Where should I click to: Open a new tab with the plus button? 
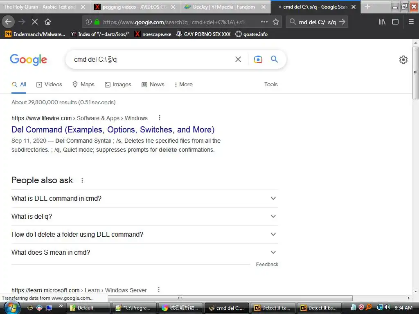tap(367, 7)
